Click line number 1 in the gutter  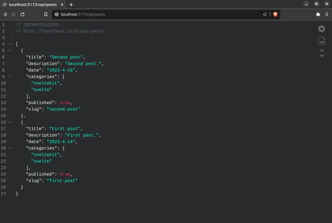point(3,25)
